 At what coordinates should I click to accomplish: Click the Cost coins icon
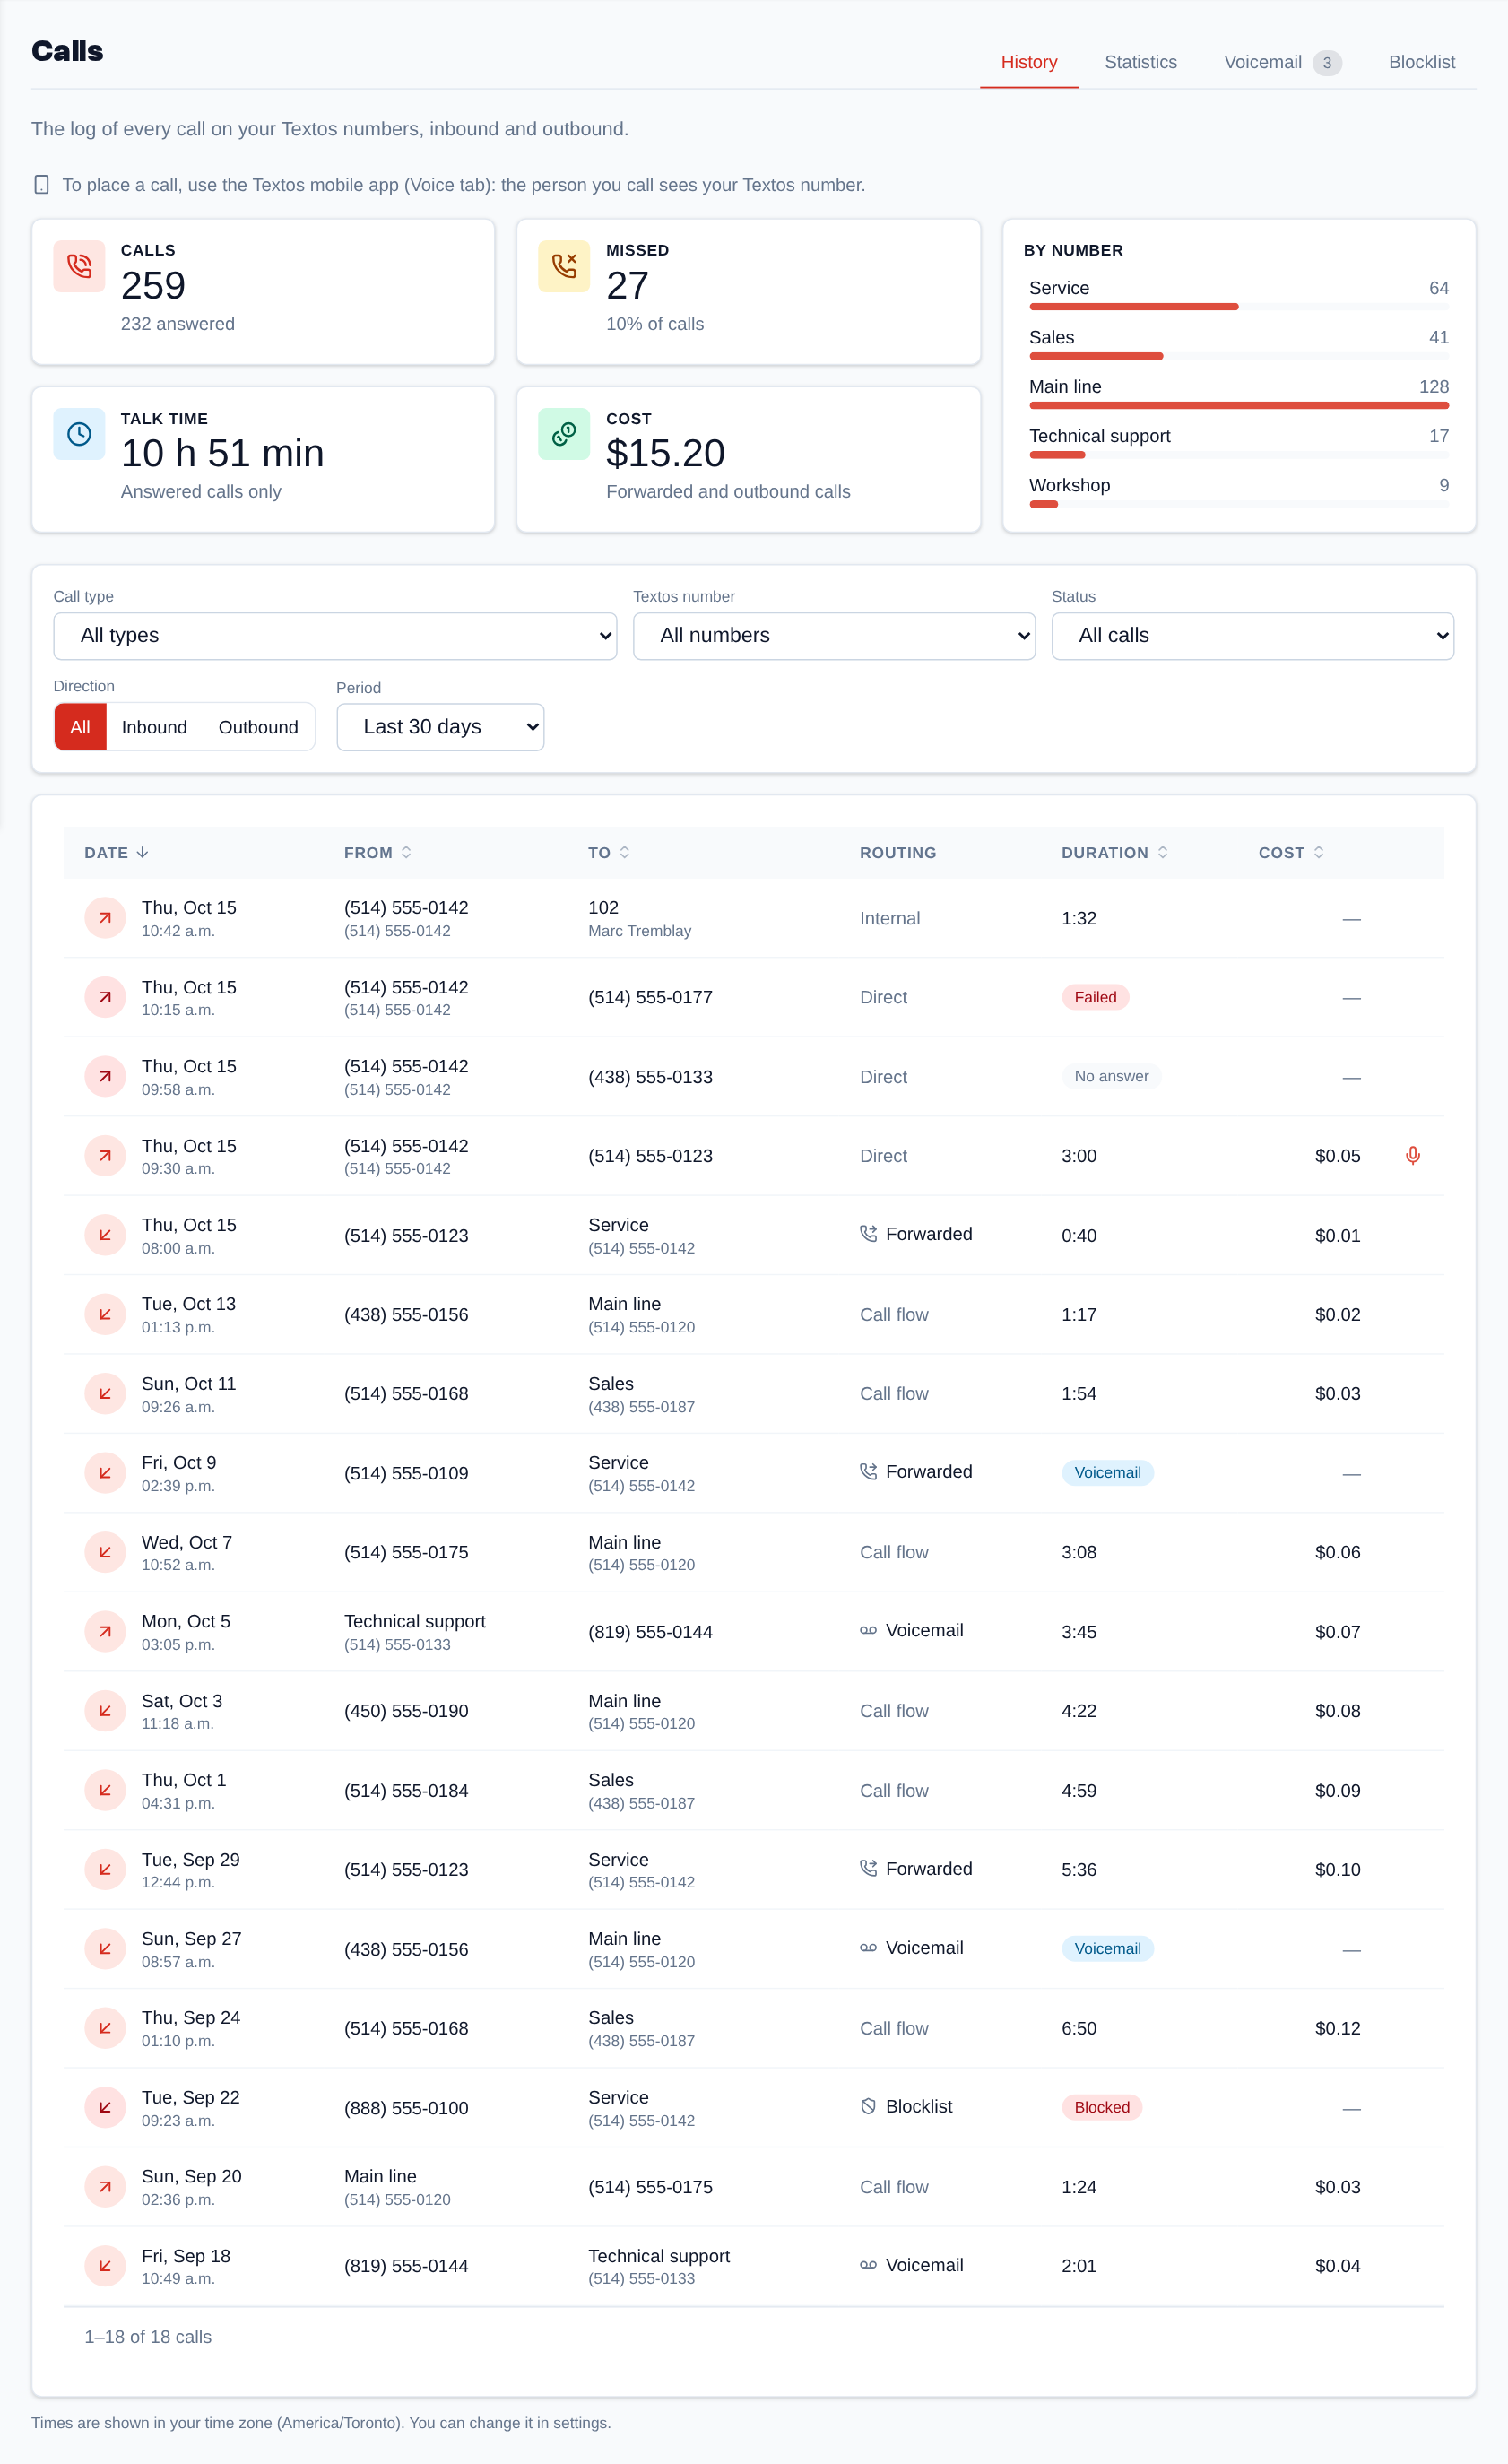tap(564, 434)
